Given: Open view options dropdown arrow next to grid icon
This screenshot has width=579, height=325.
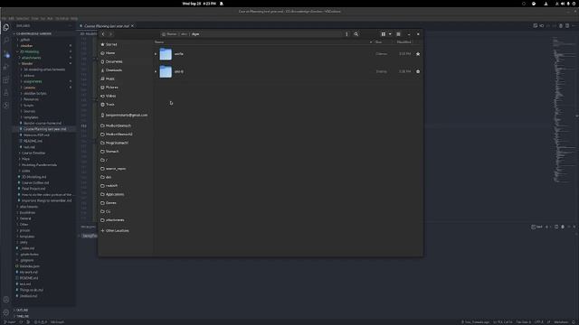Looking at the screenshot, I should pyautogui.click(x=390, y=34).
